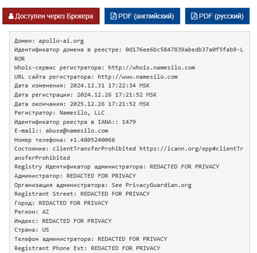Click the PDF file icon for английский
257x253 pixels.
click(x=113, y=16)
